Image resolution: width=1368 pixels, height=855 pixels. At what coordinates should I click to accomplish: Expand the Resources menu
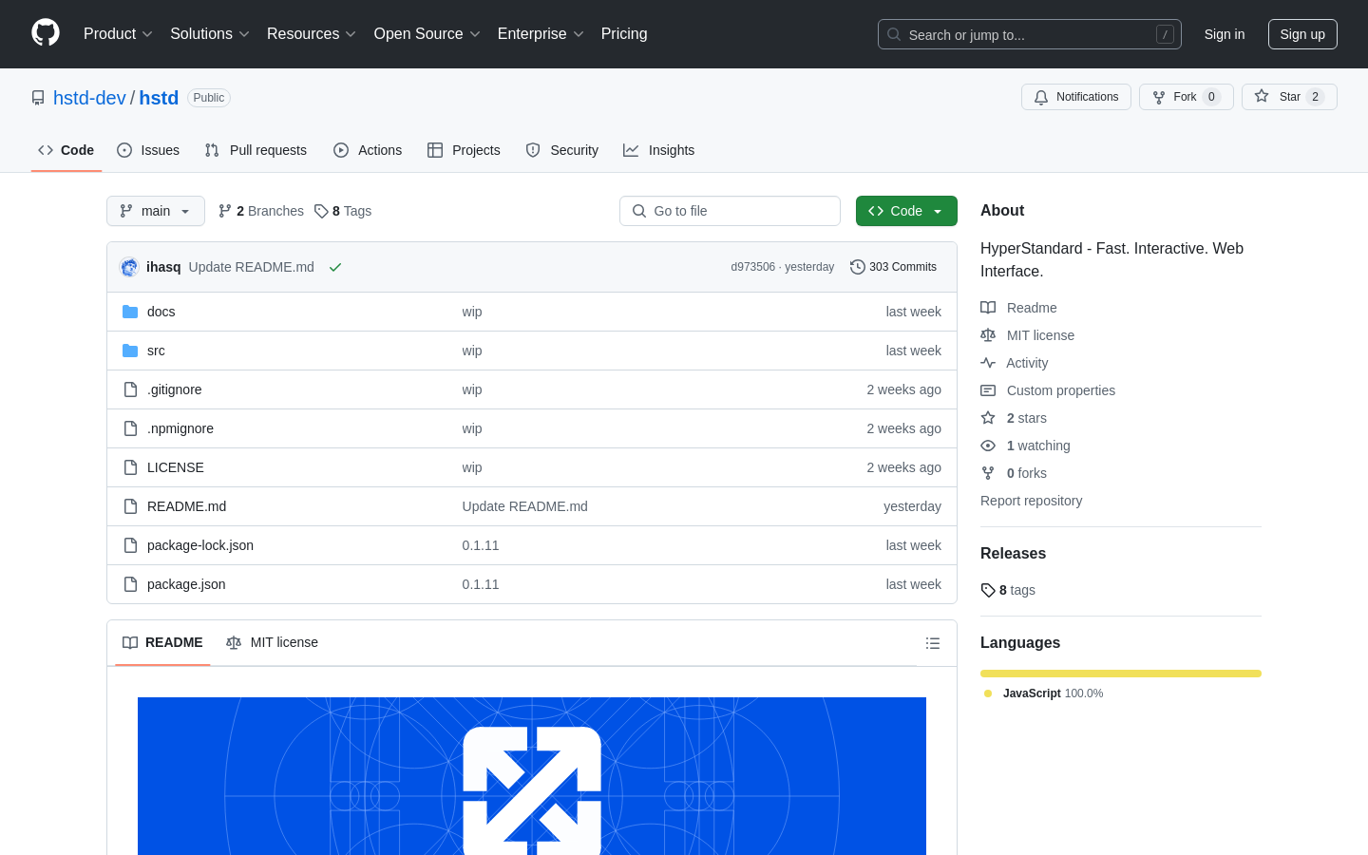(x=312, y=34)
